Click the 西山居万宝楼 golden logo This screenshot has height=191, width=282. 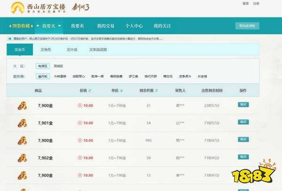click(17, 8)
